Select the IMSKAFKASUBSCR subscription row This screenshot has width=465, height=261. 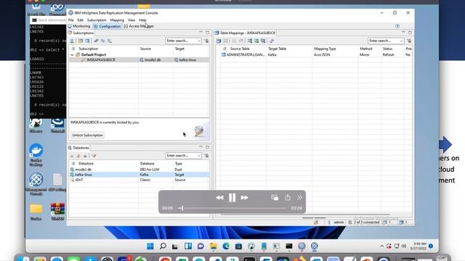139,59
